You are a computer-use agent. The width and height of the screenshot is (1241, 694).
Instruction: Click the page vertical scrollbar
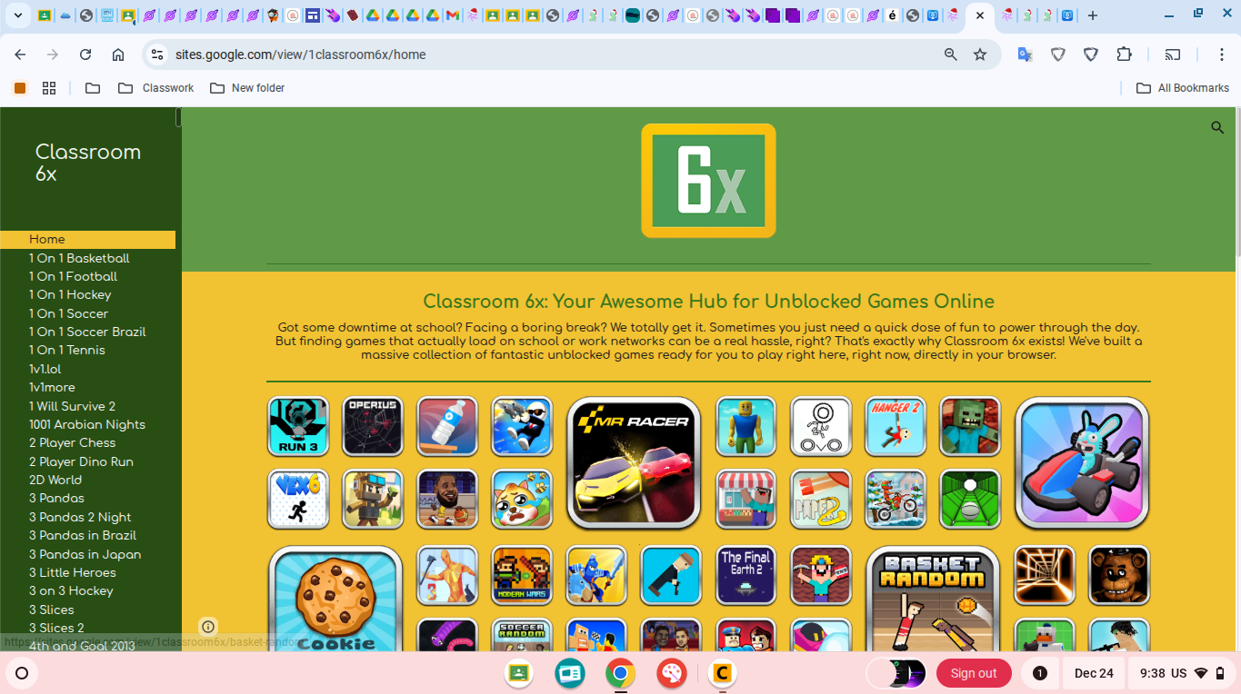point(1236,182)
